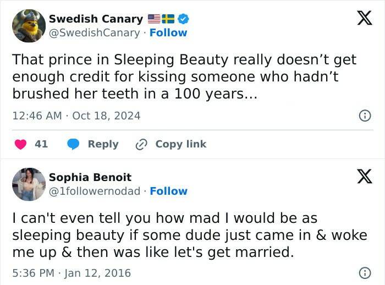385x285 pixels.
Task: Click the Reply button text
Action: pyautogui.click(x=103, y=144)
